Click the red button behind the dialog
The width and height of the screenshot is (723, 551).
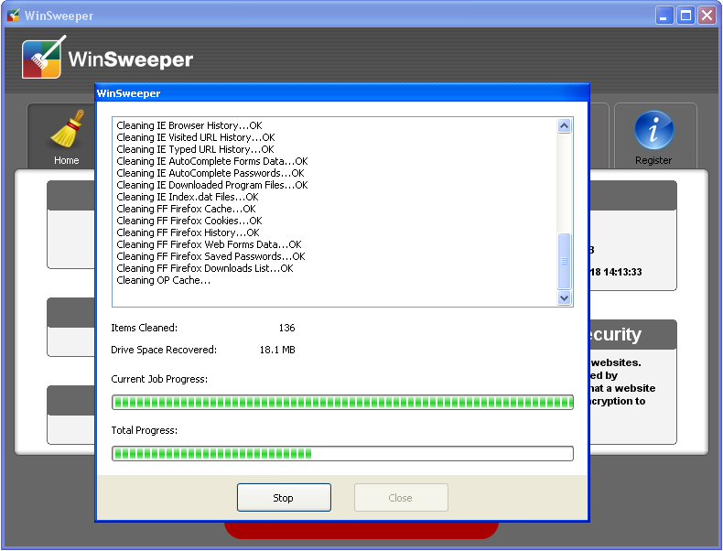tap(361, 531)
